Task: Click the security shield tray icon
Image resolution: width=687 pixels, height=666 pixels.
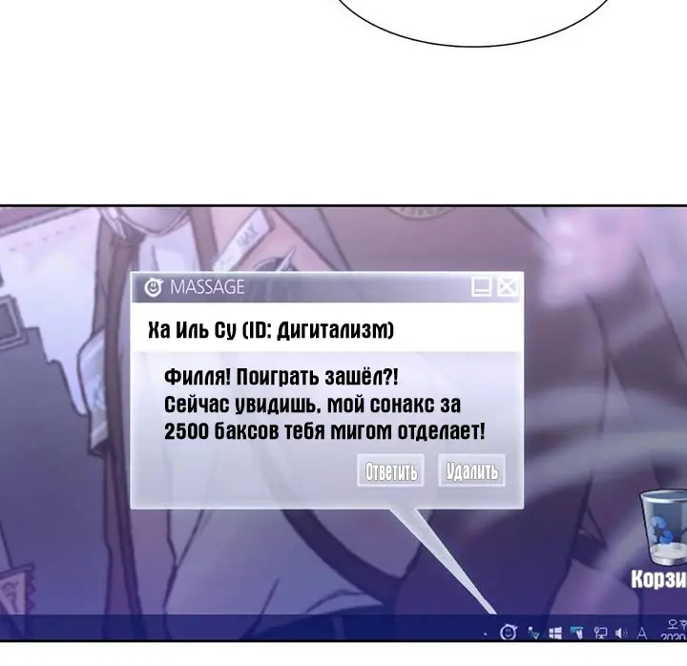Action: (533, 633)
